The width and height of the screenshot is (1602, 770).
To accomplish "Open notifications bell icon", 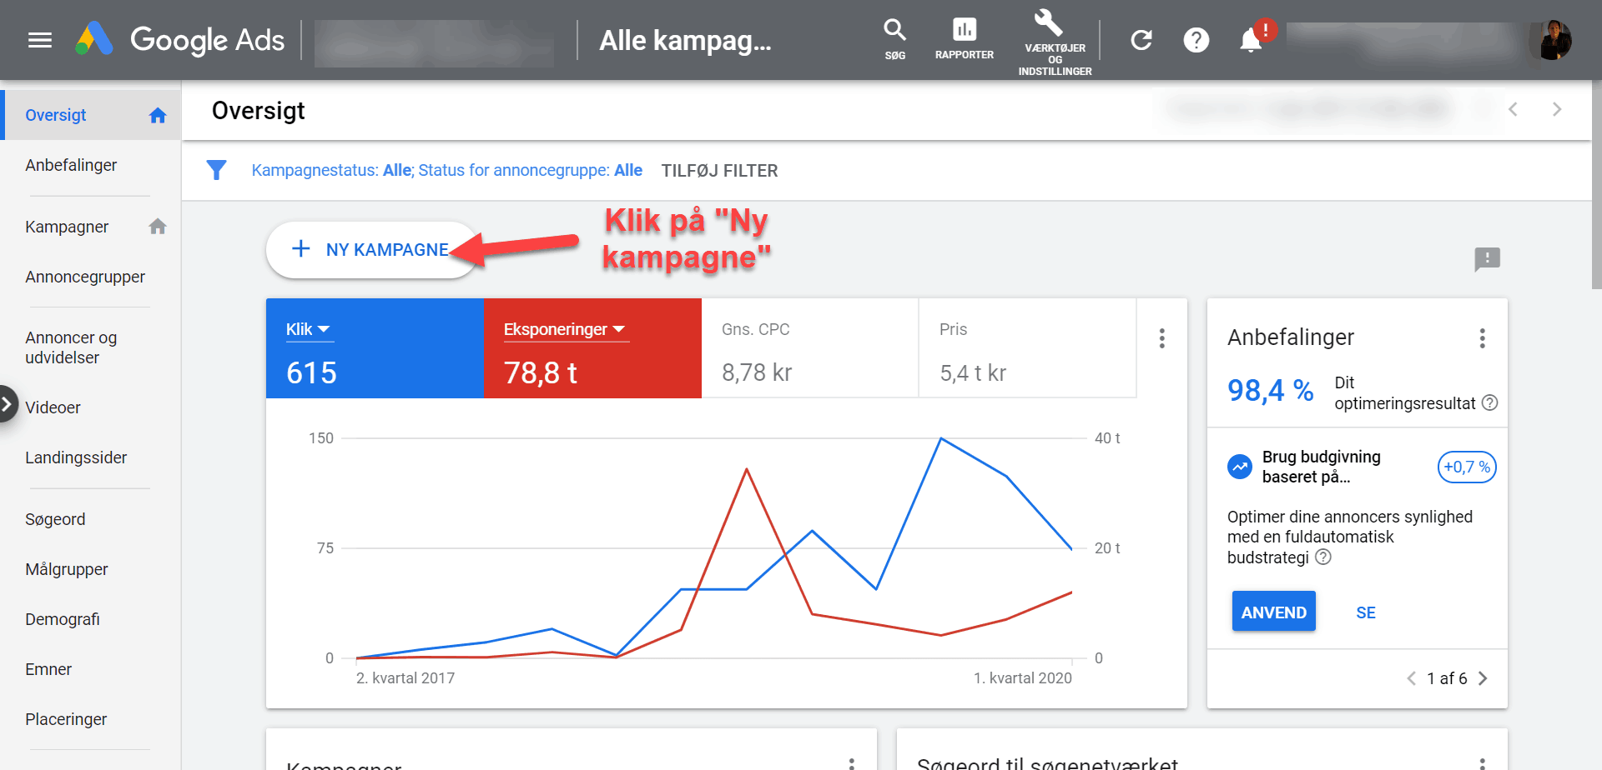I will pos(1250,40).
